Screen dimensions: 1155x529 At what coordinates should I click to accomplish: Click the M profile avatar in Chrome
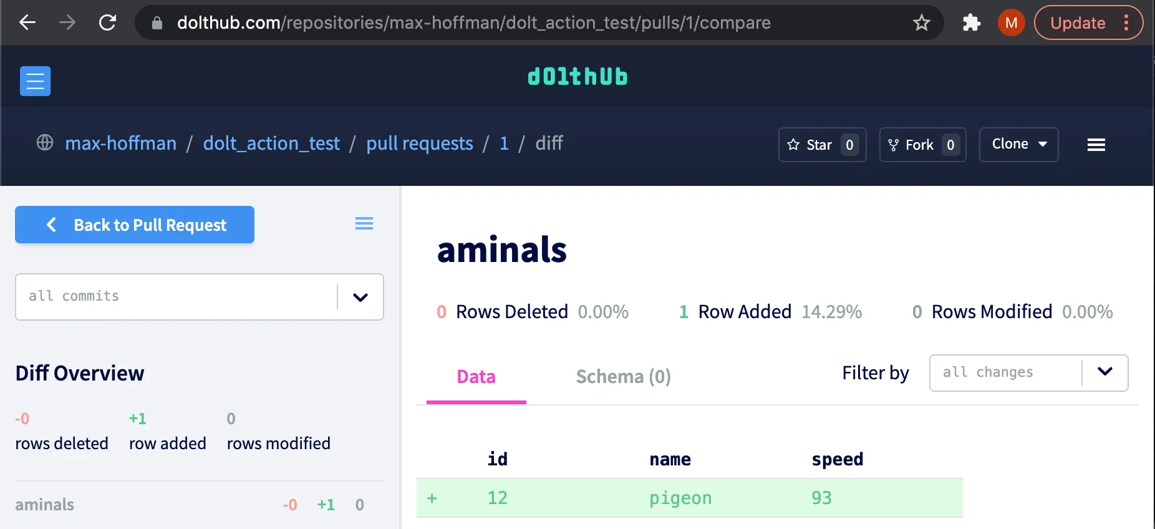point(1011,23)
